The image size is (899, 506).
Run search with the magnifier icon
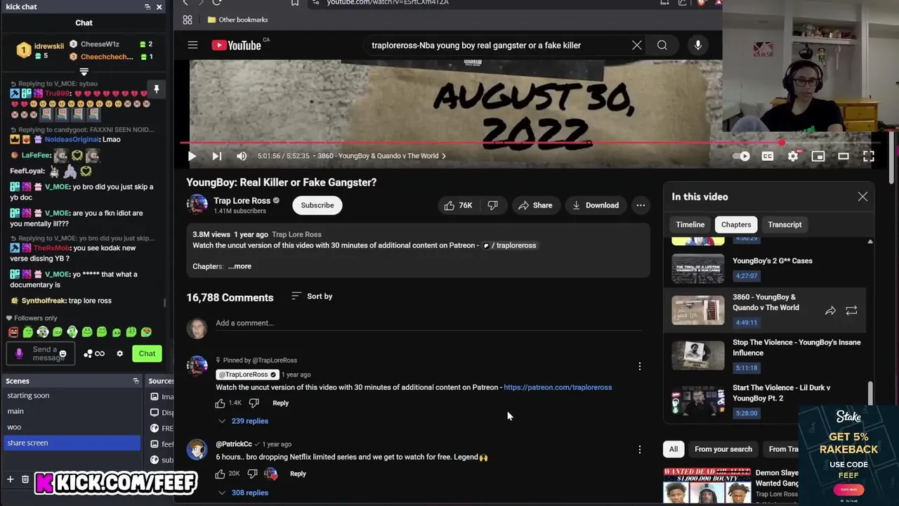tap(662, 45)
